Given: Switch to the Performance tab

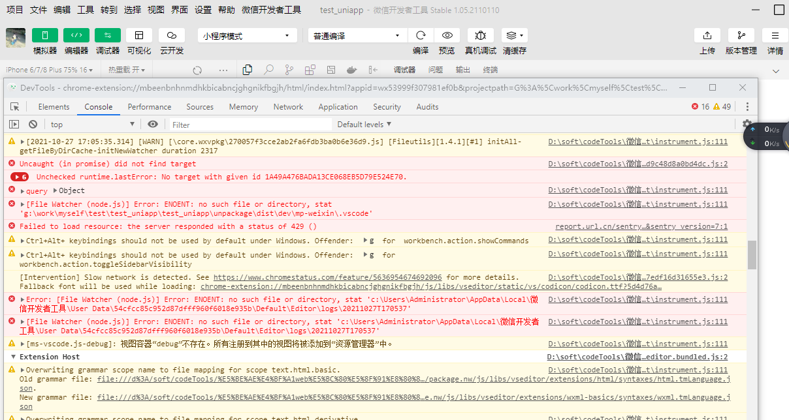Looking at the screenshot, I should 150,107.
